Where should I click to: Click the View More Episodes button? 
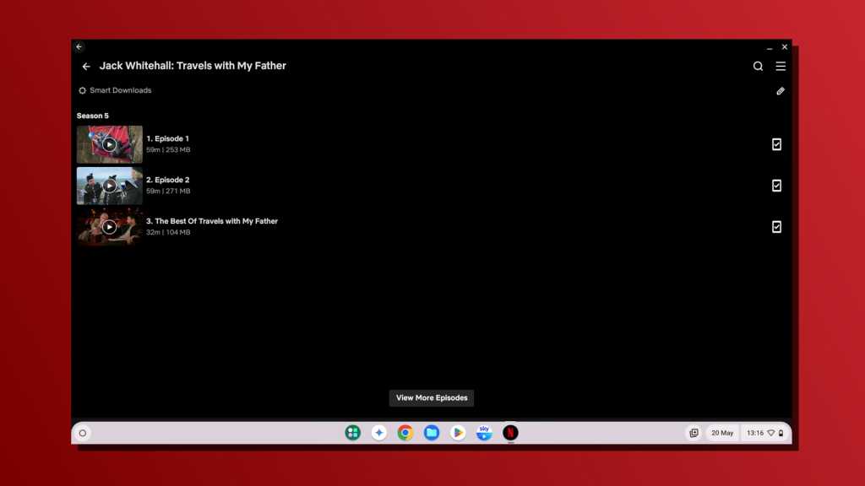432,398
